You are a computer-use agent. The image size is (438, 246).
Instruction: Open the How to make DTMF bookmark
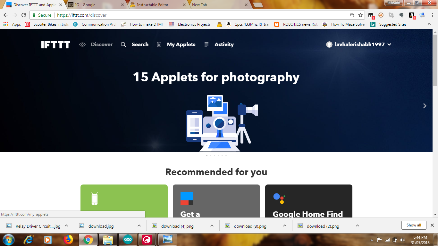tap(142, 24)
